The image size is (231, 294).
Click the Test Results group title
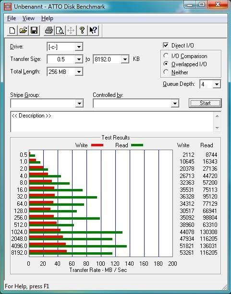click(116, 138)
